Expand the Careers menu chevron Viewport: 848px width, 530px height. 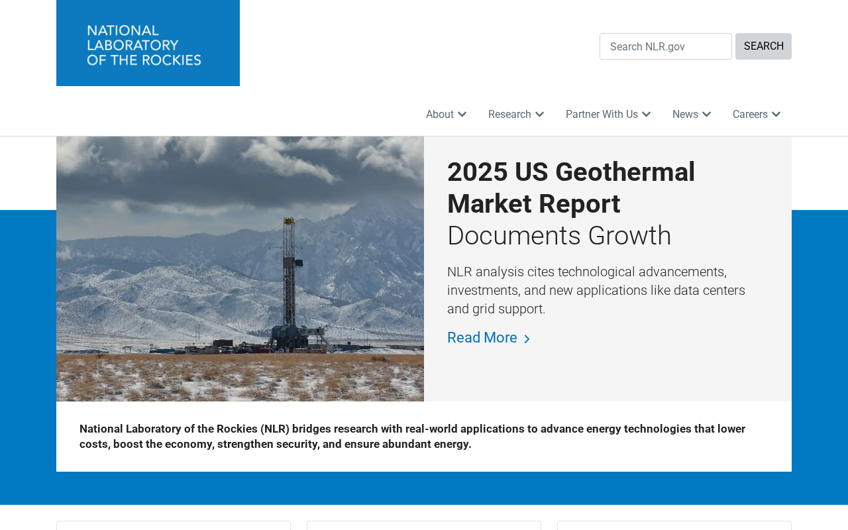[x=776, y=114]
